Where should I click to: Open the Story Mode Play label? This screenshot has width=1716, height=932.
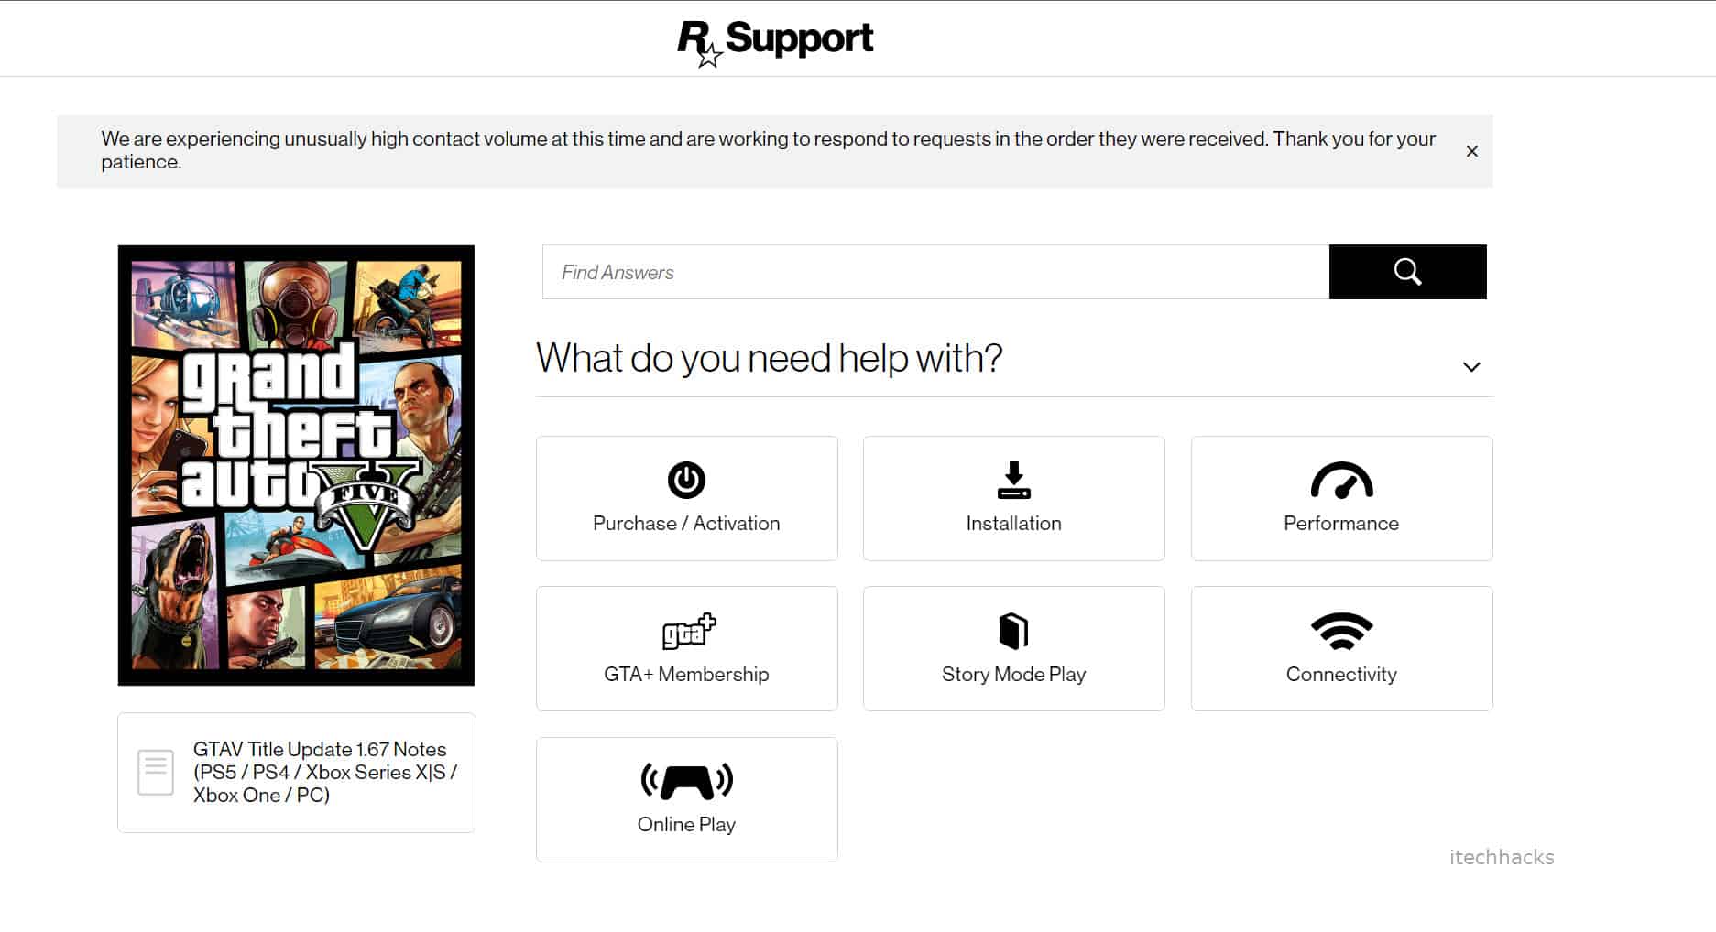[x=1013, y=675]
